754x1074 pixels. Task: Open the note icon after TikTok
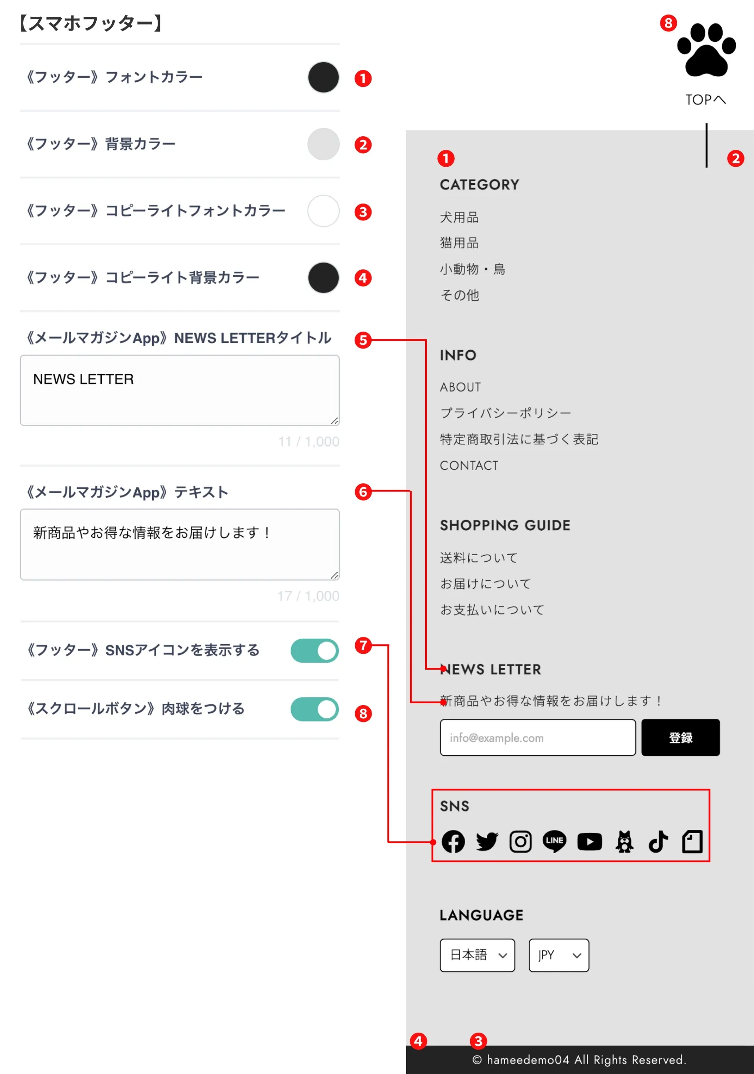(x=692, y=841)
